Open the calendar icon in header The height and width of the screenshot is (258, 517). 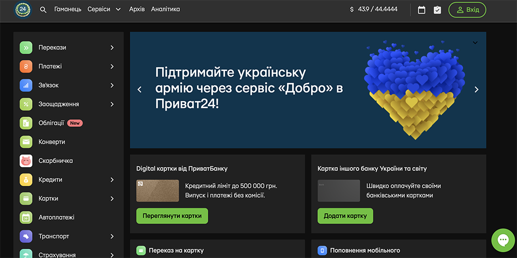pyautogui.click(x=421, y=10)
